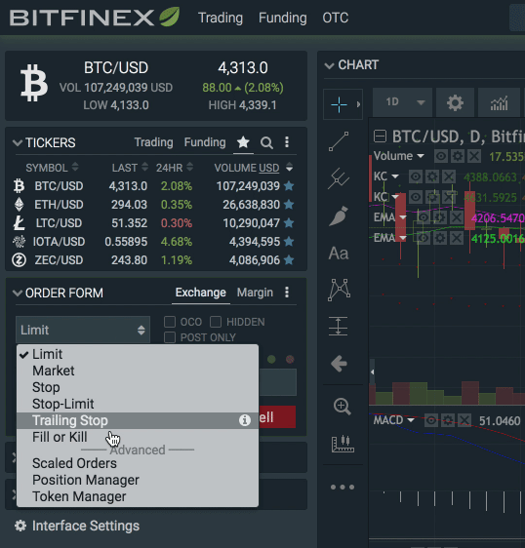Open the favorites star tab in Tickers

243,142
